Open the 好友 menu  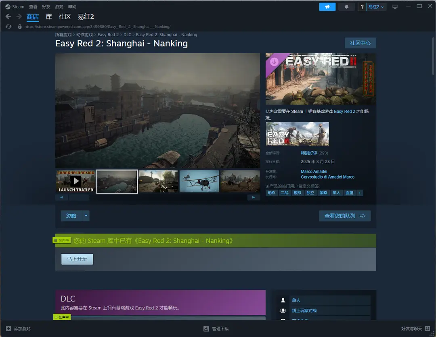[46, 7]
